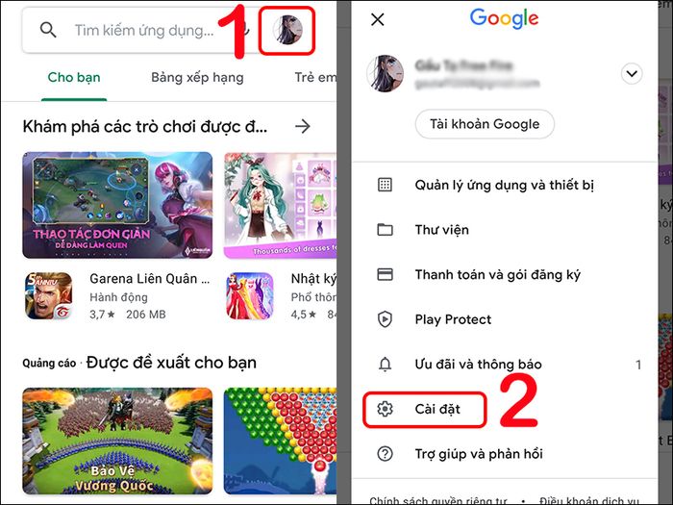The height and width of the screenshot is (505, 673).
Task: Expand the account switcher chevron
Action: point(632,74)
